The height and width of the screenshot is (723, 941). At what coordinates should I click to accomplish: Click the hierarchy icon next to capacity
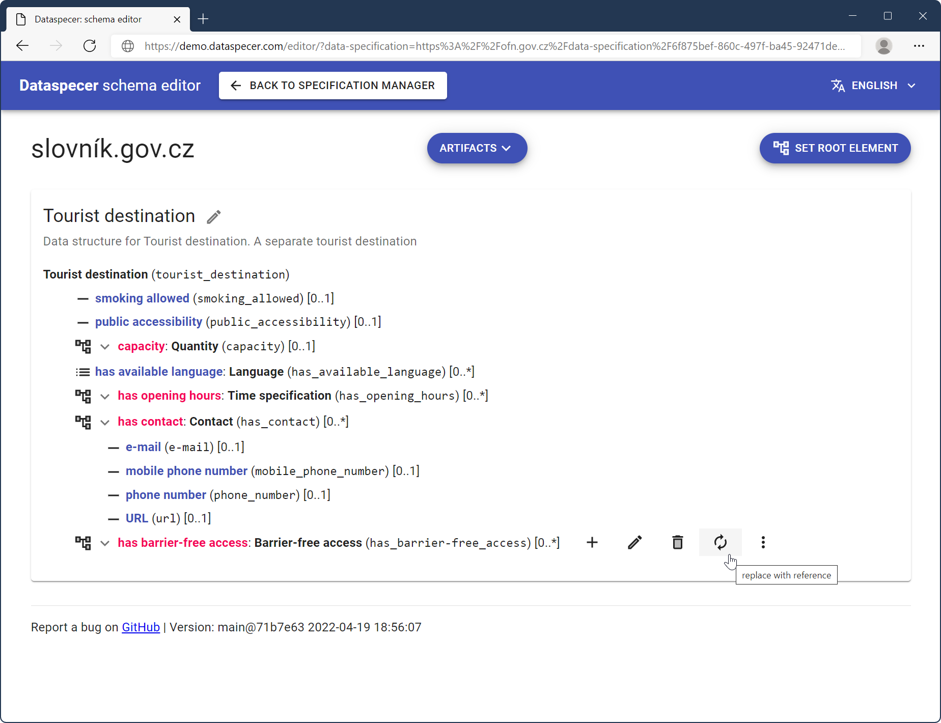point(83,346)
